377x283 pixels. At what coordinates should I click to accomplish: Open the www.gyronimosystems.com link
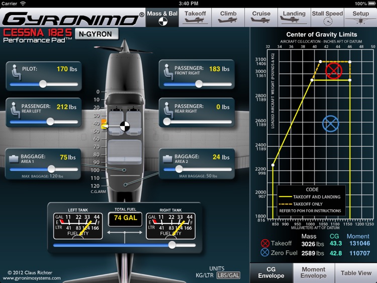pyautogui.click(x=32, y=278)
